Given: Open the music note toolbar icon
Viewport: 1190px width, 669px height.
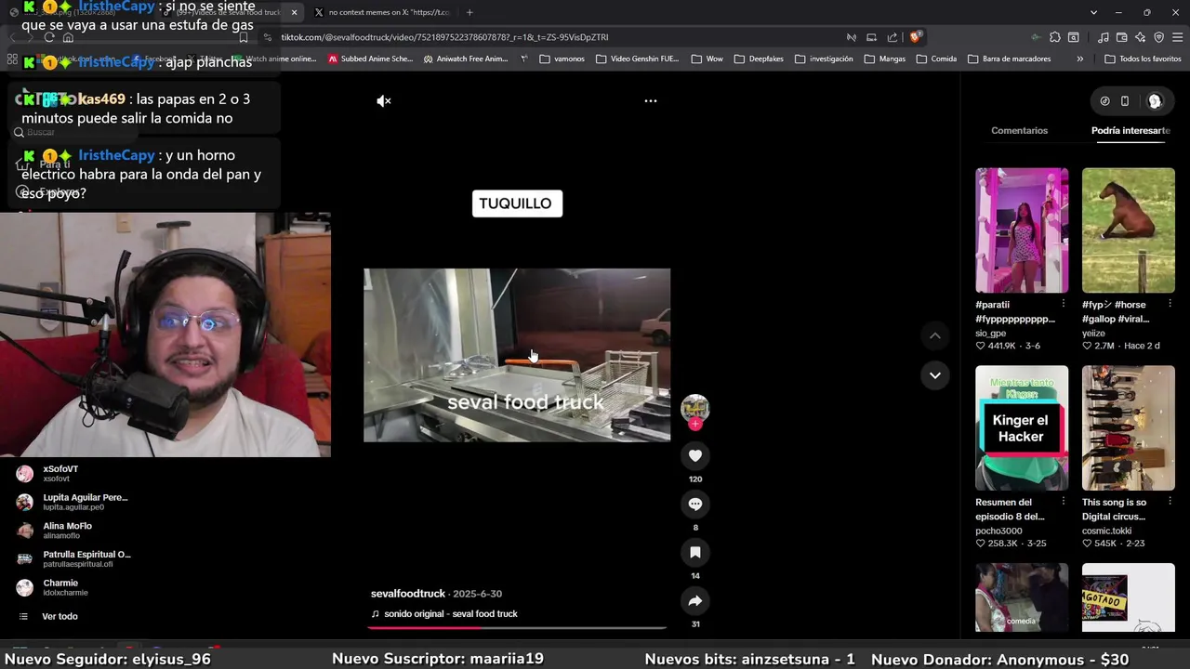Looking at the screenshot, I should 1103,37.
